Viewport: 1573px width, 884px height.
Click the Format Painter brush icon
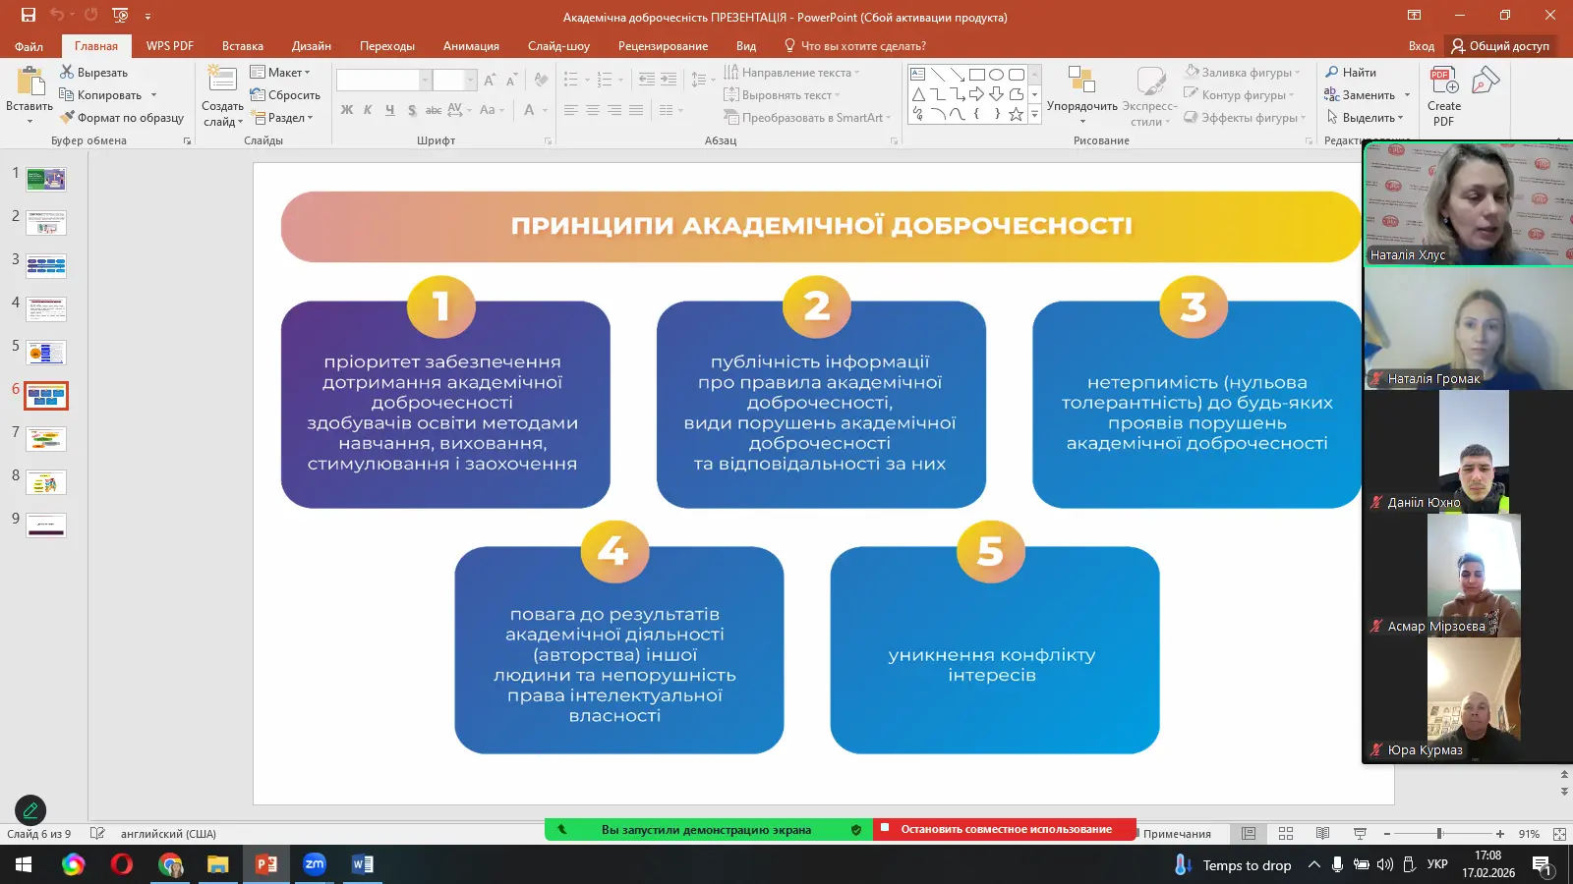pyautogui.click(x=67, y=118)
